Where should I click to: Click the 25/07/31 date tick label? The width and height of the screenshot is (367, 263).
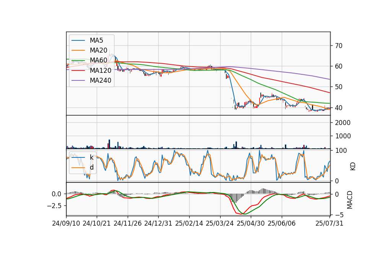coord(329,223)
